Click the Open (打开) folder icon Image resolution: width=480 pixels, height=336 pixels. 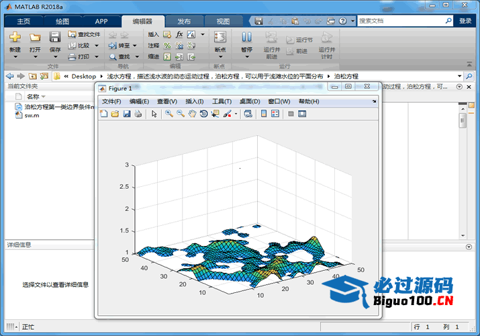(x=35, y=38)
